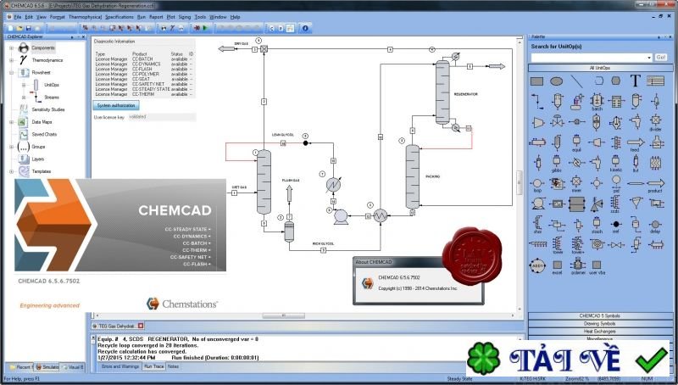Viewport: 678px width, 385px height.
Task: Choose the scds column UnitOp icon
Action: 615,204
